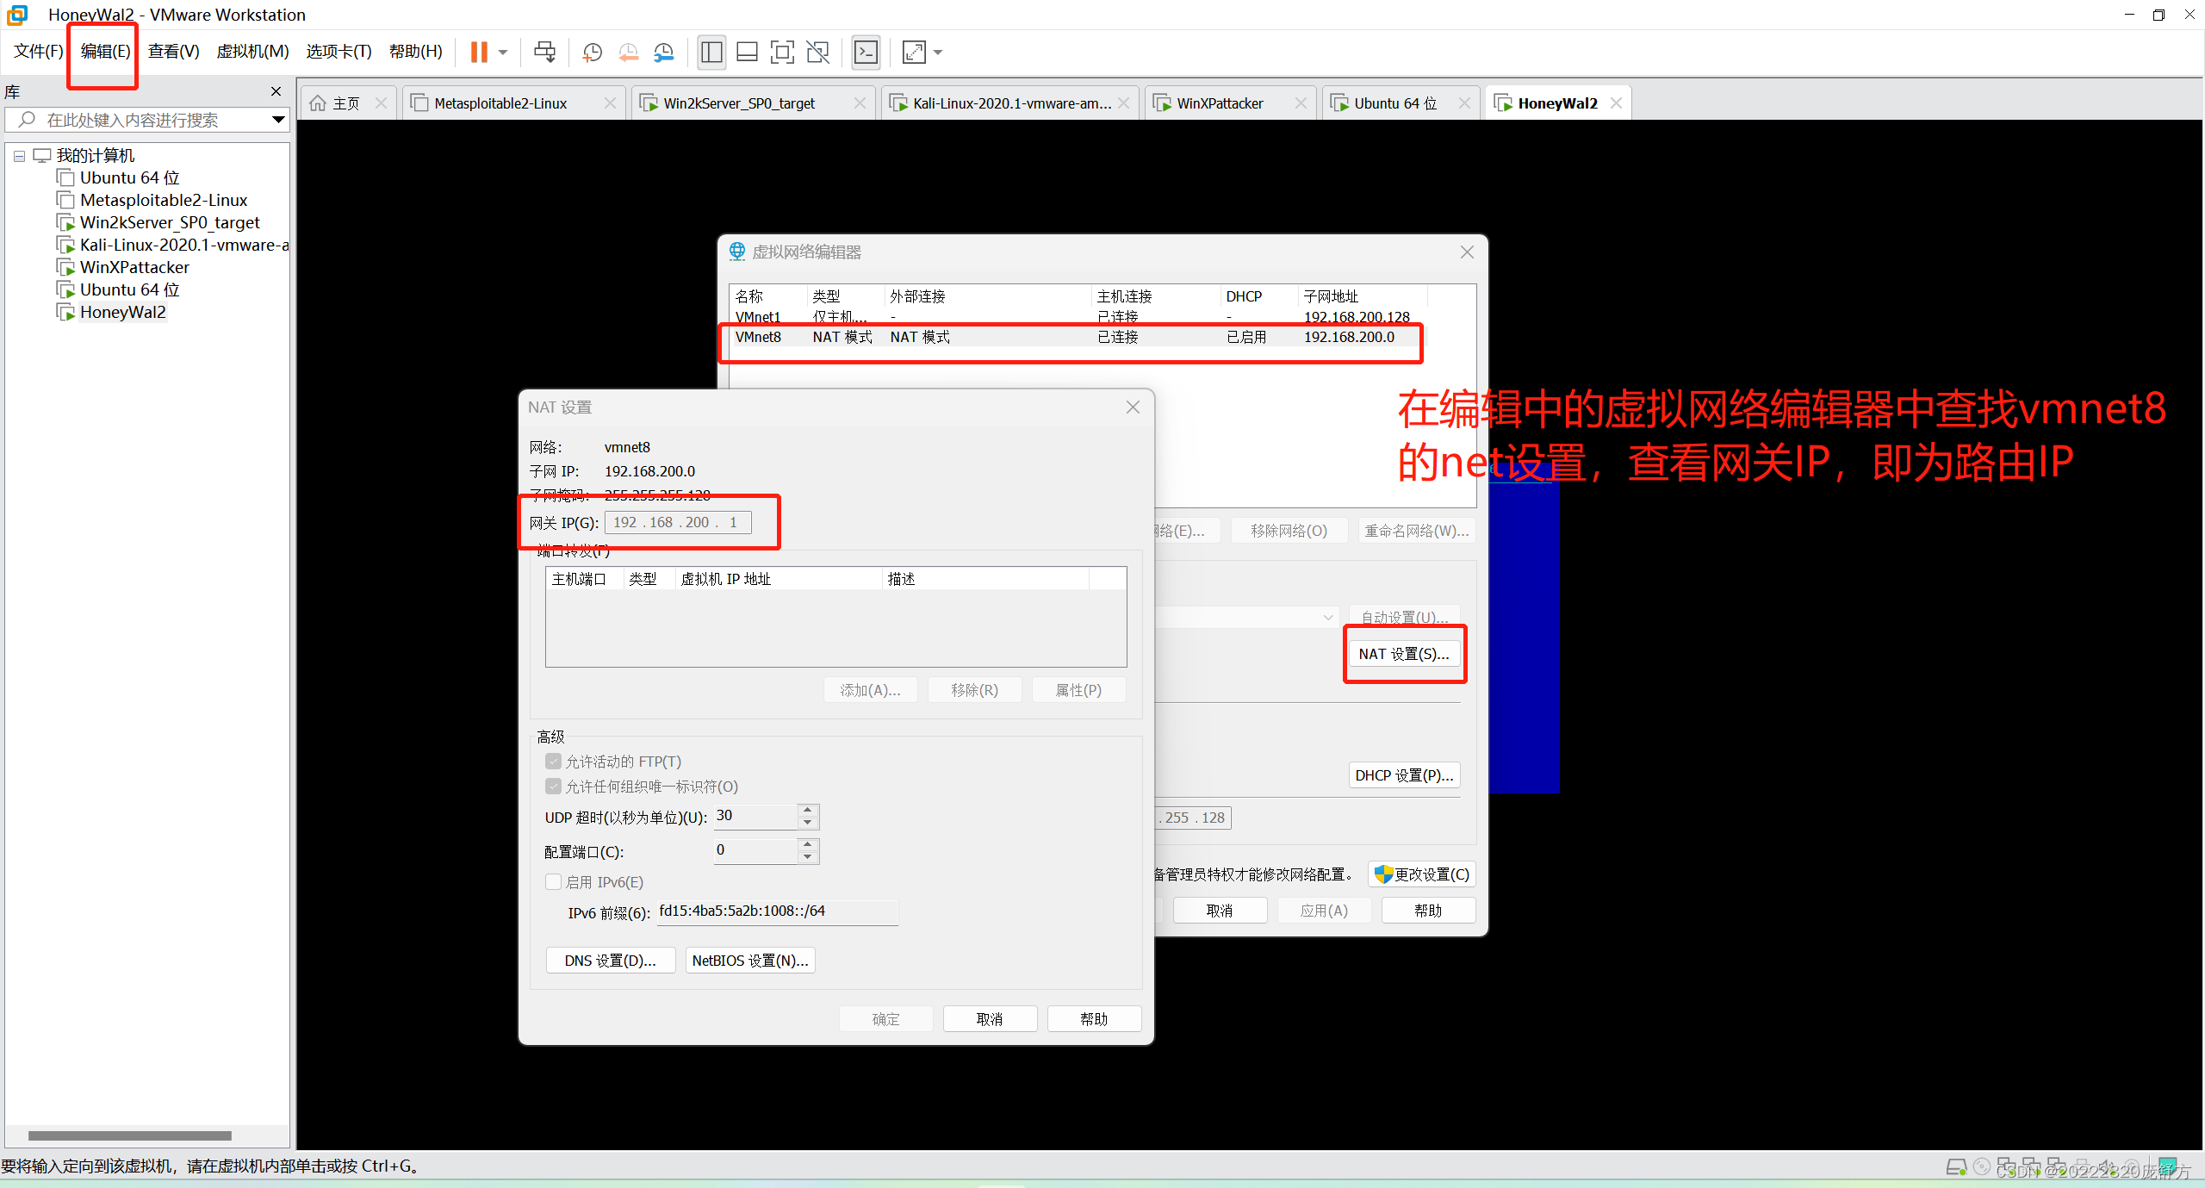Viewport: 2205px width, 1188px height.
Task: Toggle Allow any Organizationally Unique Identifier checkbox
Action: [554, 787]
